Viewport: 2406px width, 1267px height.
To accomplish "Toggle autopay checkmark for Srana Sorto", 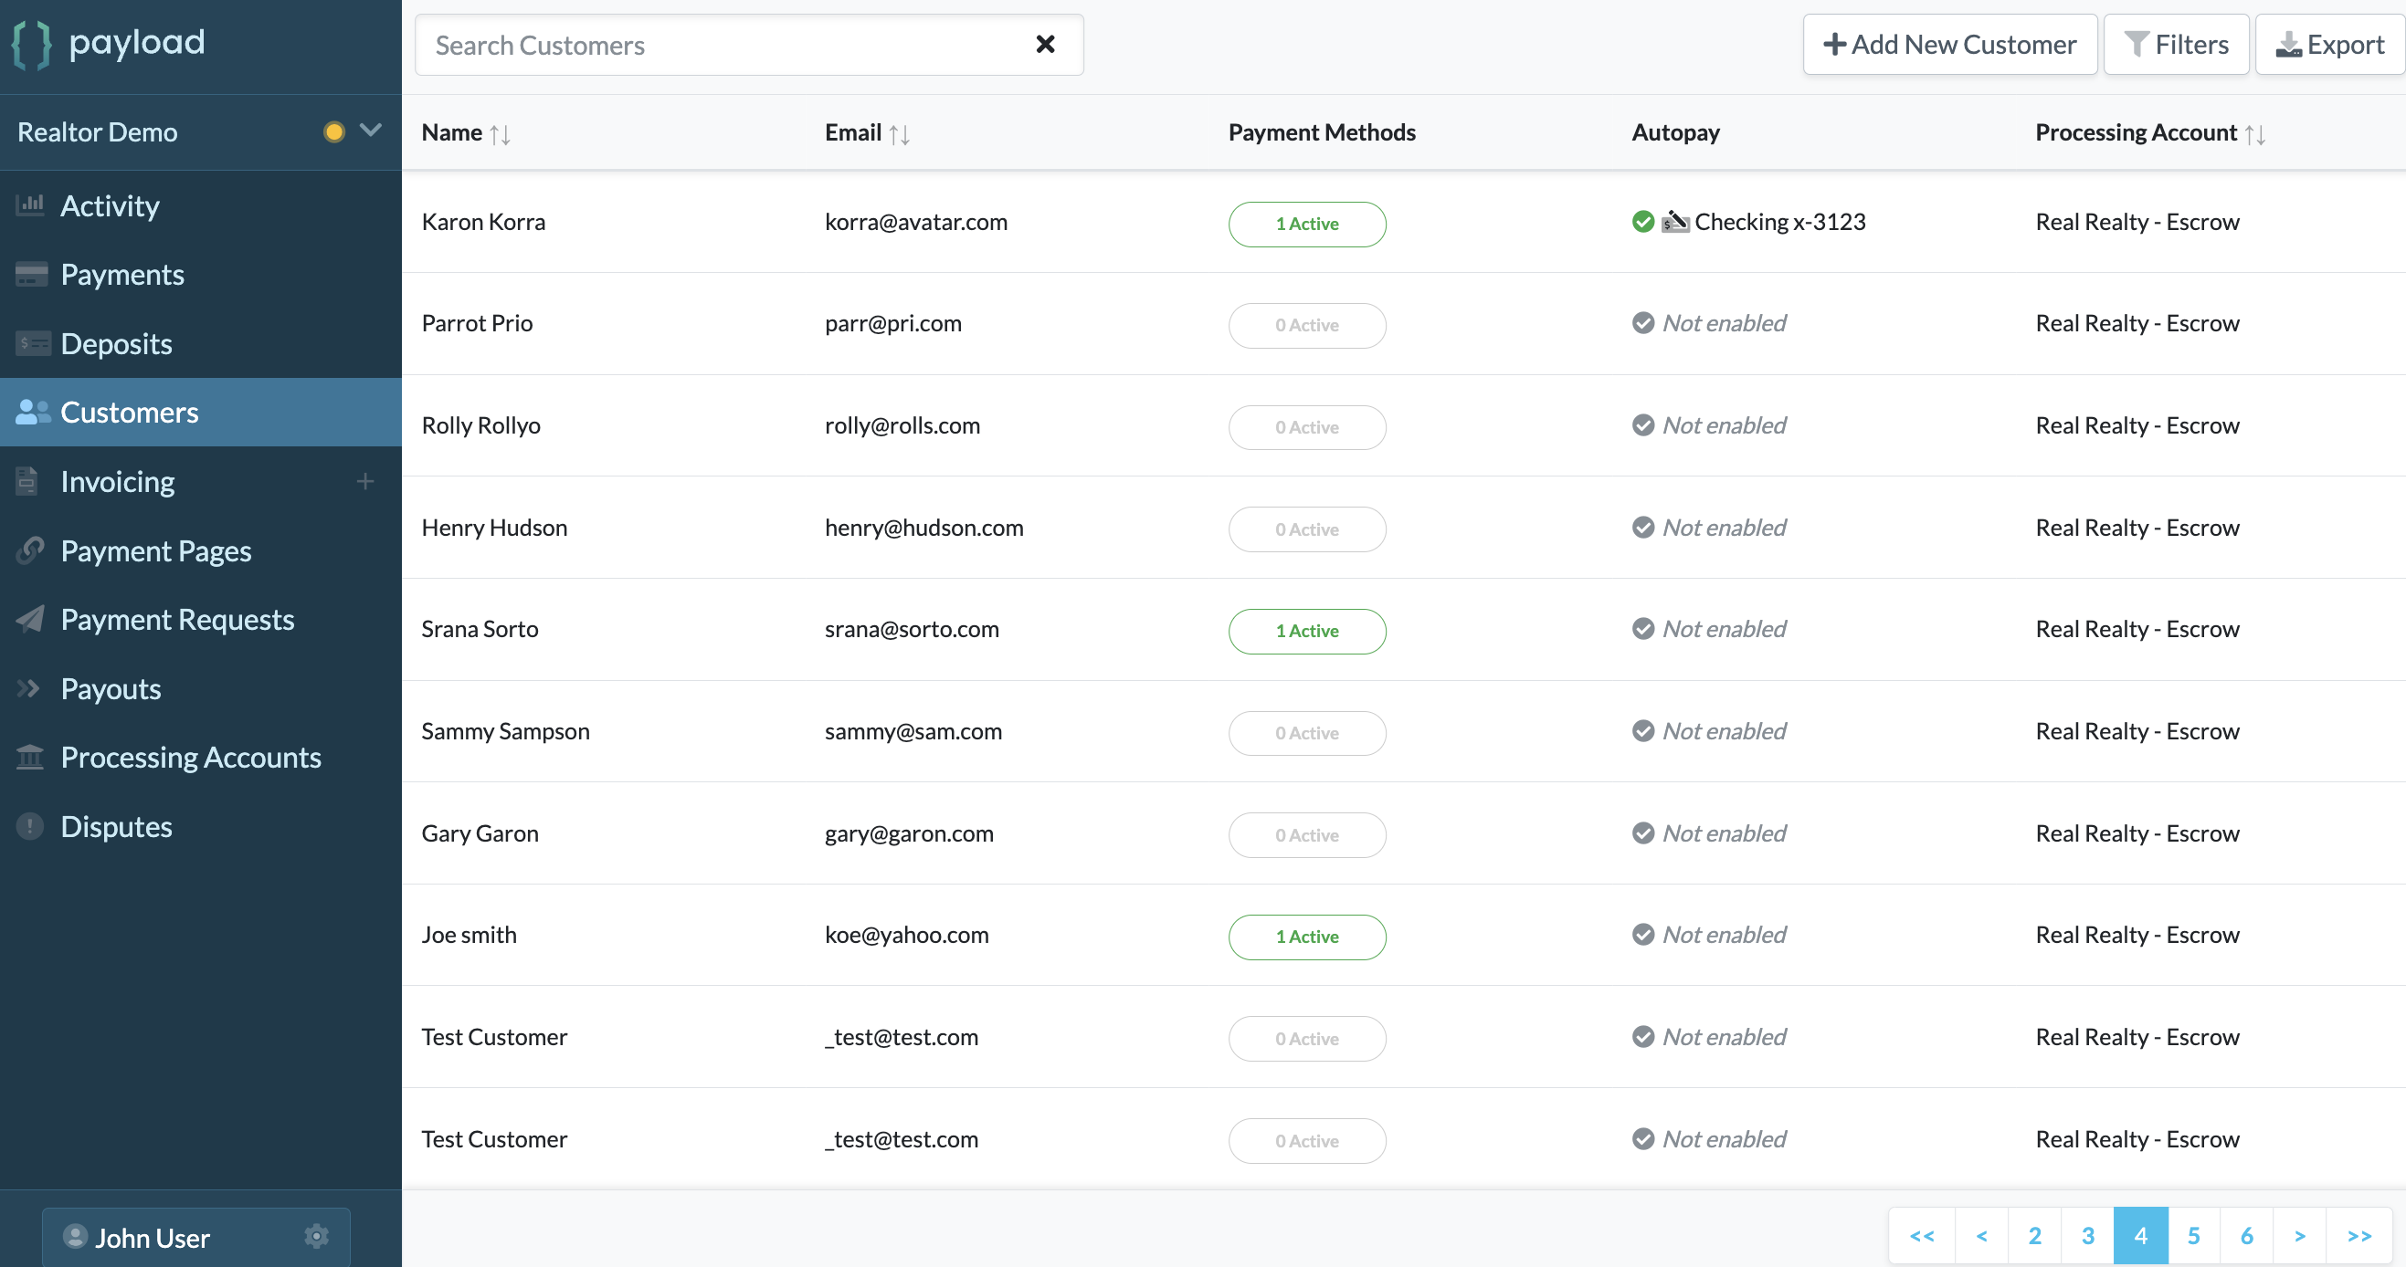I will click(x=1643, y=628).
